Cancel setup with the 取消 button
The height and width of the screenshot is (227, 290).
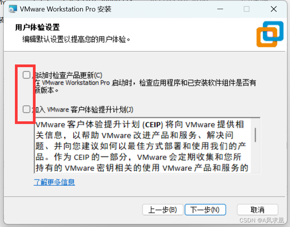coord(257,210)
